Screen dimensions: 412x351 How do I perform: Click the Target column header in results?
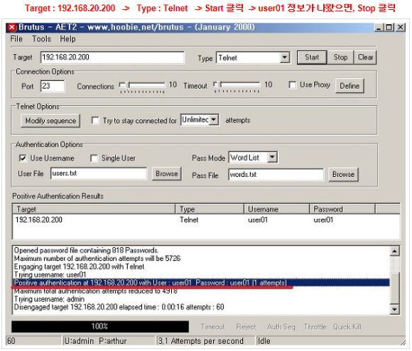94,209
